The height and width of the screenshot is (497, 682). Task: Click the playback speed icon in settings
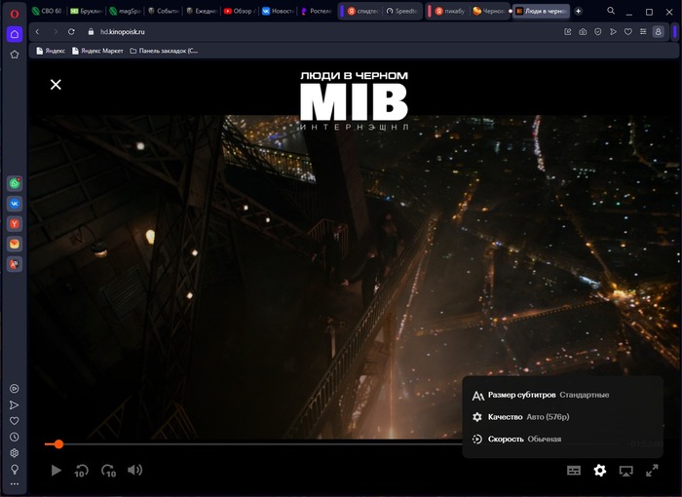[477, 440]
